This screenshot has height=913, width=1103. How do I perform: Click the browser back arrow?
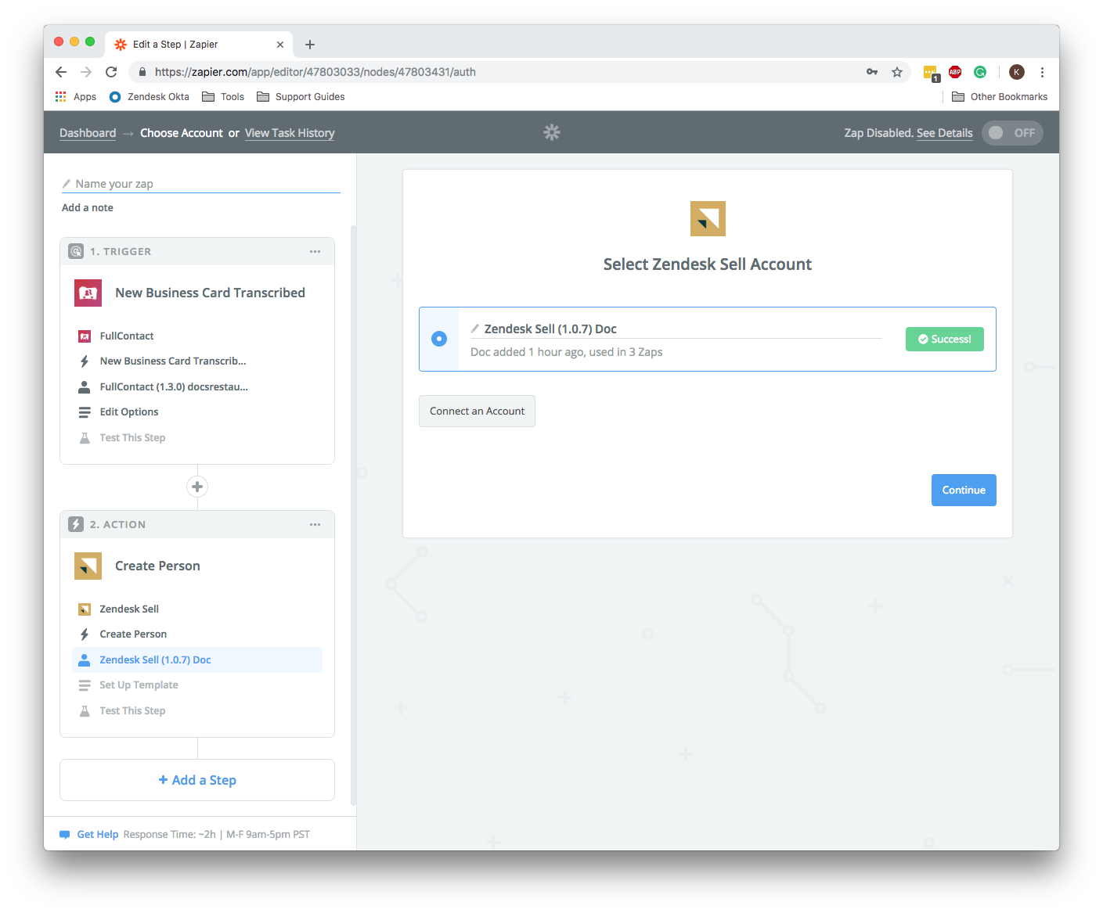tap(61, 72)
